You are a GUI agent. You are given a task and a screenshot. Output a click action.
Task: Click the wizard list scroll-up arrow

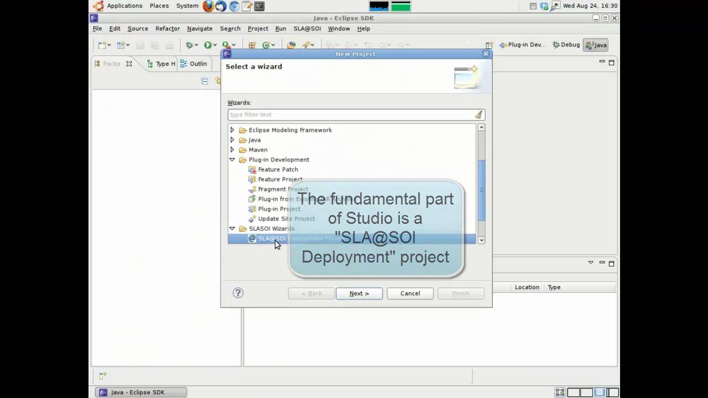481,128
